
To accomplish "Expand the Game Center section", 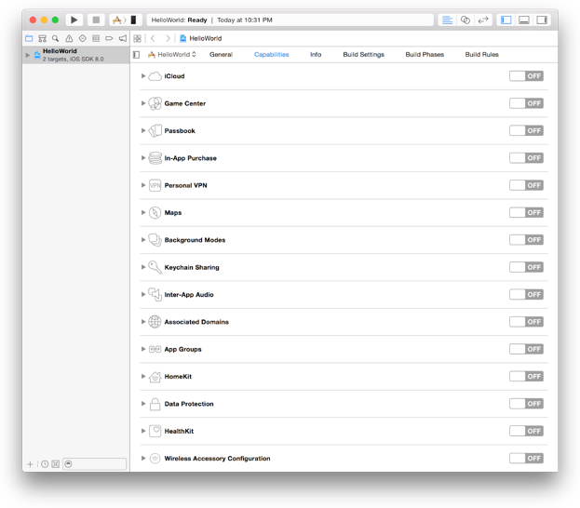I will coord(143,103).
